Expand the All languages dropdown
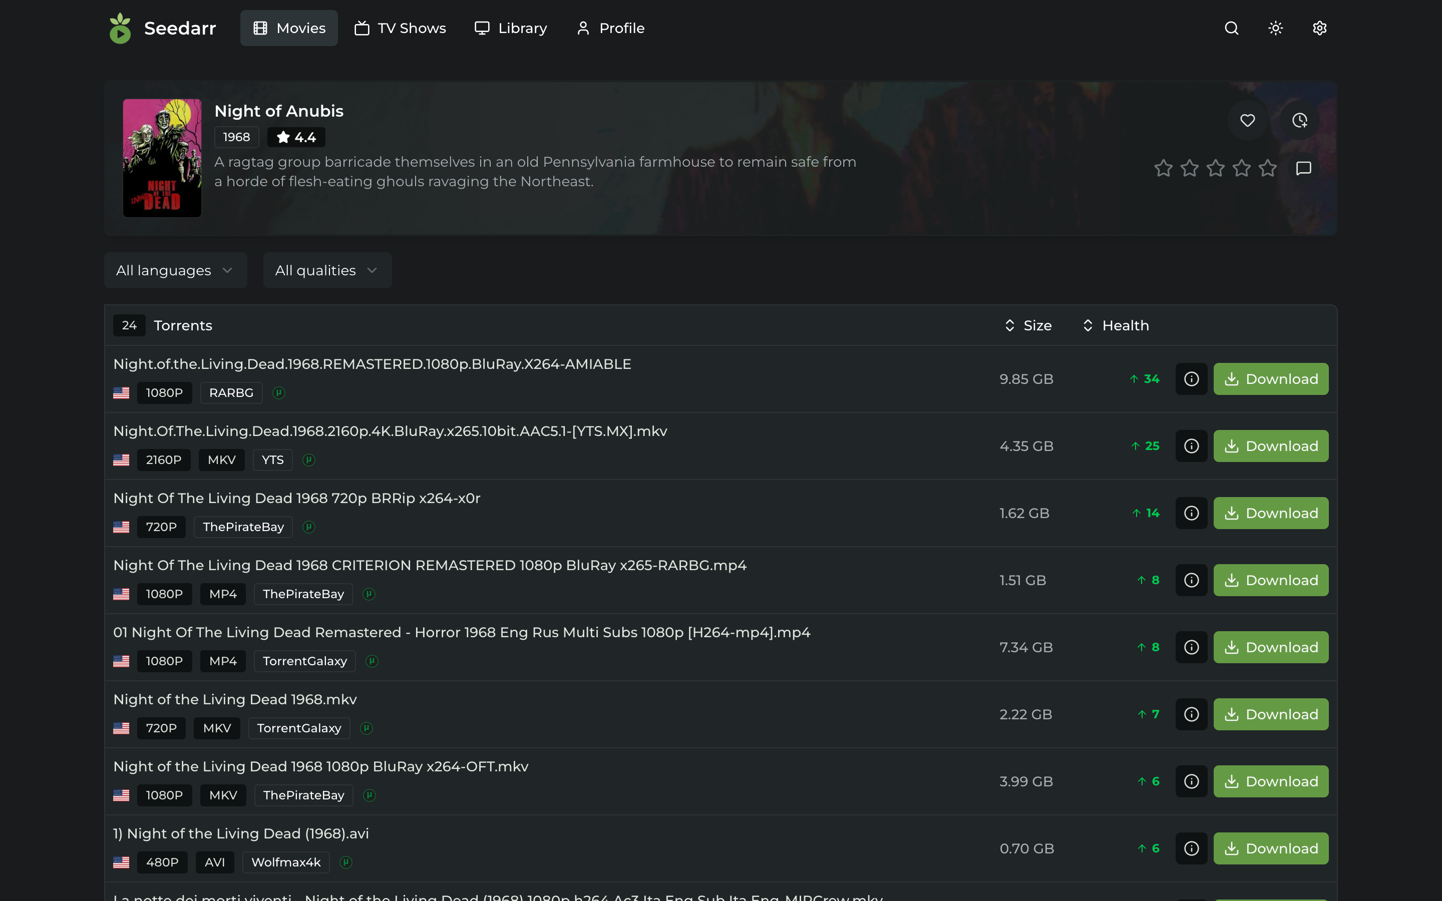 click(x=175, y=270)
